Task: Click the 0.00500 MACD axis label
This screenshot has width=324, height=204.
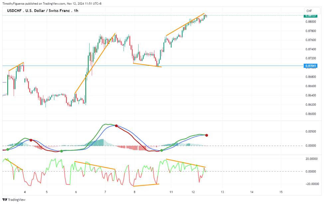Action: click(x=311, y=131)
